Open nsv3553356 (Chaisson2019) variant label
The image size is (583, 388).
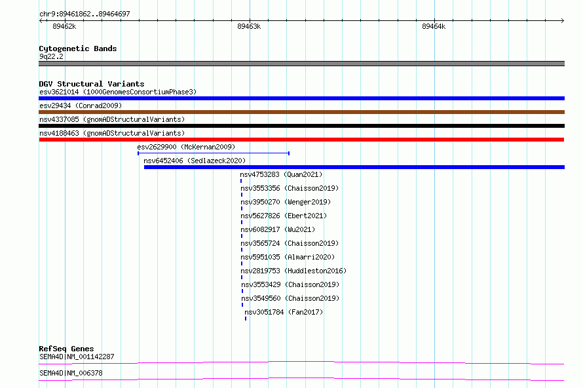click(x=290, y=188)
